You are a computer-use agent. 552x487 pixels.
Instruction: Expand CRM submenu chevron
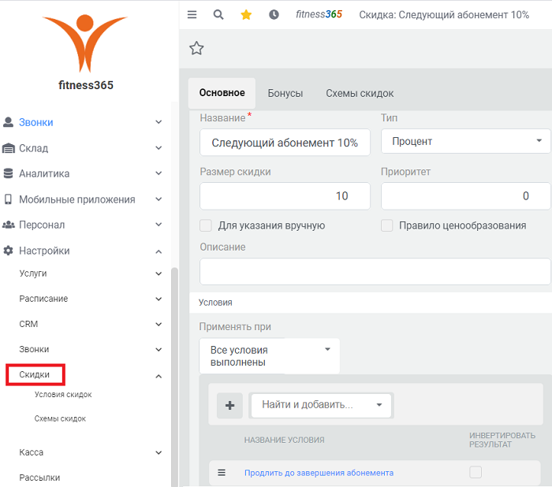click(x=159, y=324)
